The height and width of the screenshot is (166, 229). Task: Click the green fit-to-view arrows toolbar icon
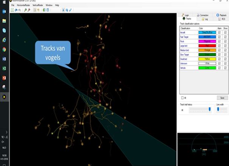point(12,10)
